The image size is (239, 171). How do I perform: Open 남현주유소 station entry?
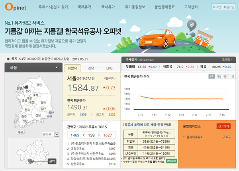pos(91,164)
